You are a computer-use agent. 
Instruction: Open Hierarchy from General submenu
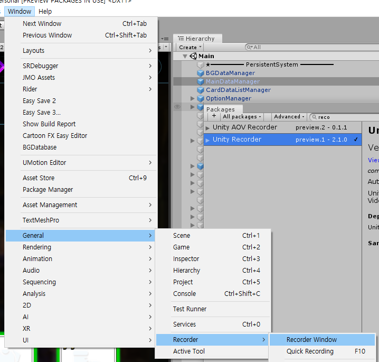click(x=213, y=270)
